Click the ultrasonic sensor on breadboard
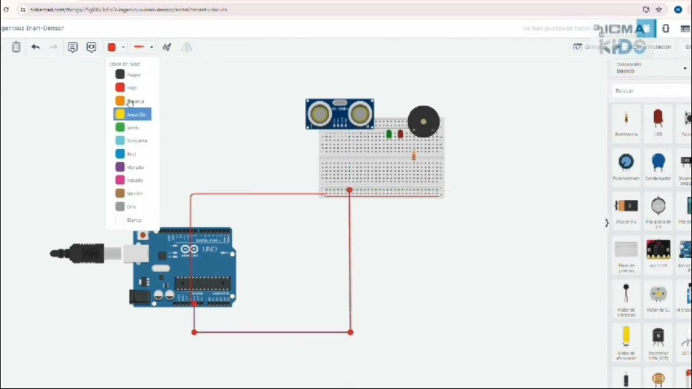 click(340, 114)
